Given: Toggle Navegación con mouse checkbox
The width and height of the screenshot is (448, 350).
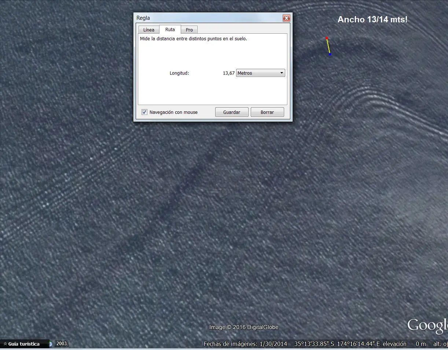Looking at the screenshot, I should click(144, 112).
